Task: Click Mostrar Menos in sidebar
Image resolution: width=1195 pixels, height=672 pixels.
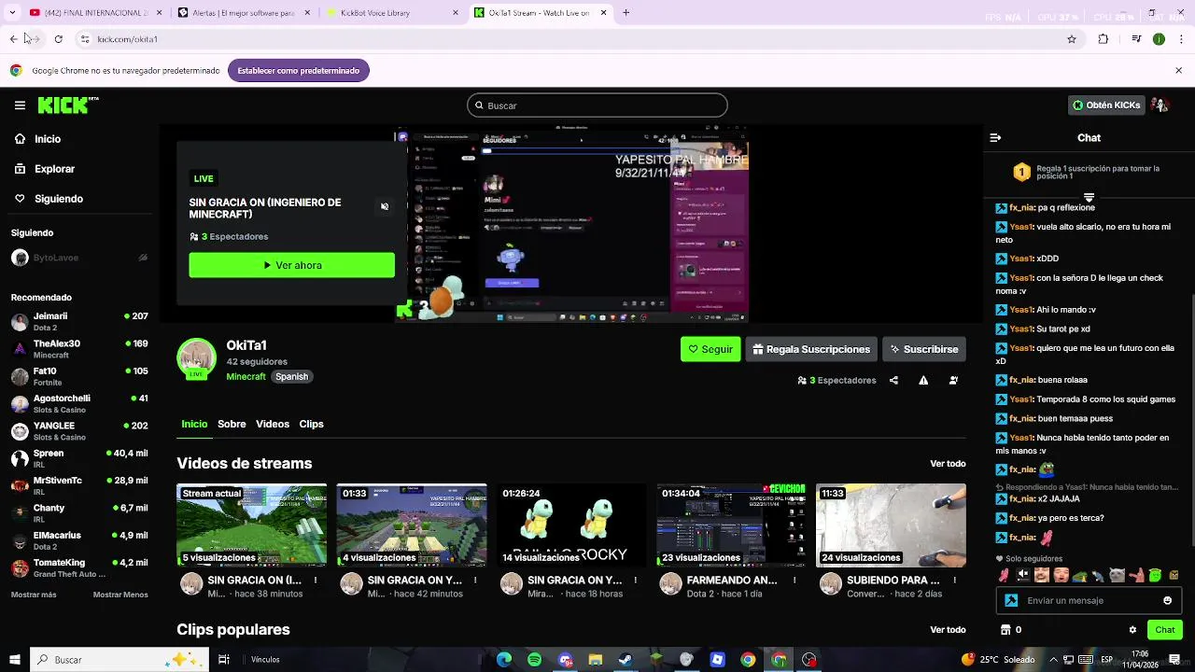Action: (x=120, y=595)
